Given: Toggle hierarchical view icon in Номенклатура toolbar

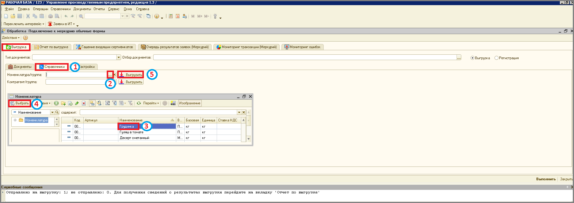Looking at the screenshot, I should (x=92, y=103).
